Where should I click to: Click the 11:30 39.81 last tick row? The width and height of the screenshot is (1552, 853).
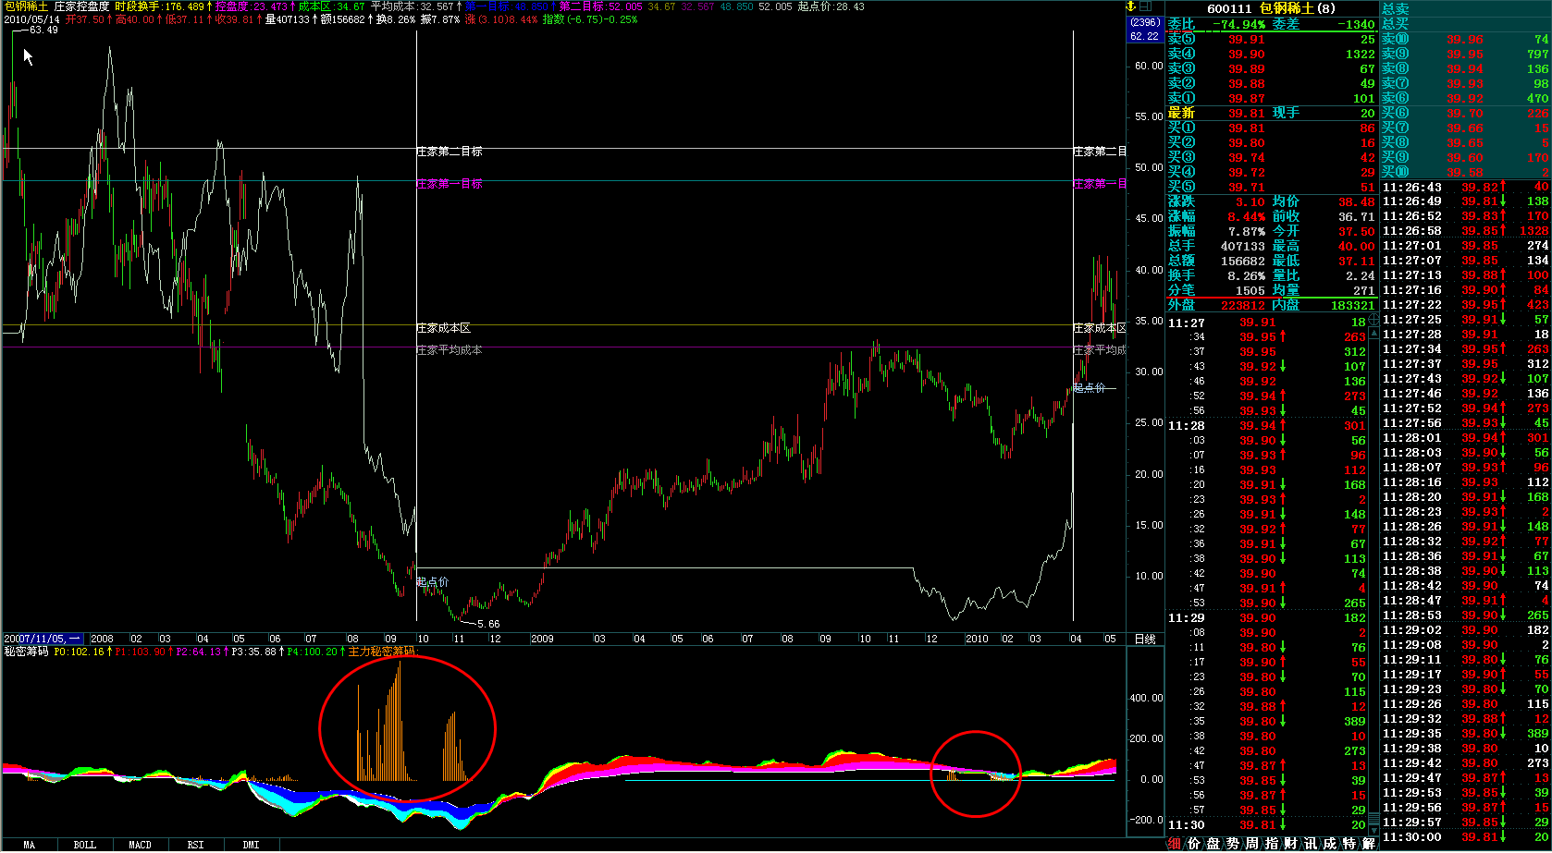1267,825
